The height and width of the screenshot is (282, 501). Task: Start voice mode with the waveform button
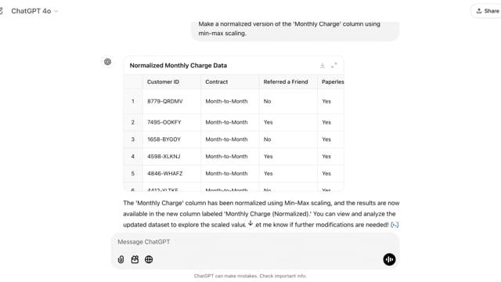coord(389,259)
